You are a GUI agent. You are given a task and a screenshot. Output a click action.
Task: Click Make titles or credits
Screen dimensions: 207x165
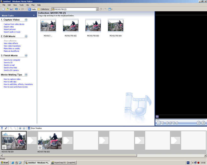12,49
